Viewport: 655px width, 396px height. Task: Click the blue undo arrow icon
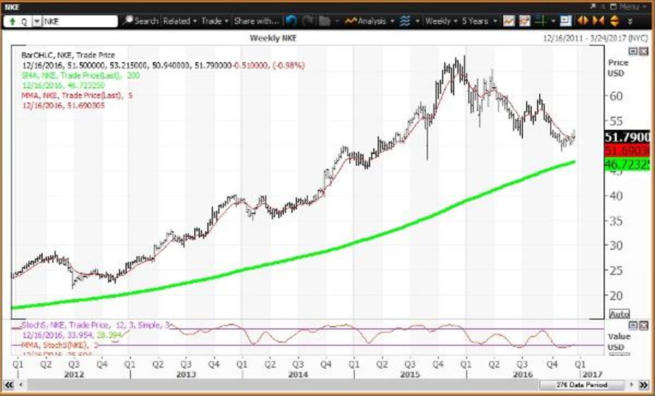tap(291, 21)
